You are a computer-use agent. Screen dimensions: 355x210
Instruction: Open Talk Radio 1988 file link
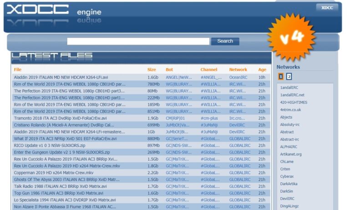point(60,186)
